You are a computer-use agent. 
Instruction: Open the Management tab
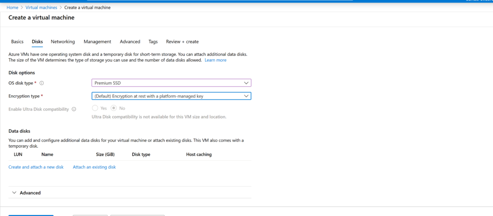pyautogui.click(x=97, y=42)
